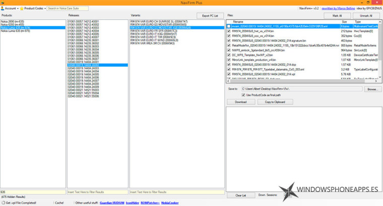The image size is (383, 206).
Task: Click the Product Codes star icon
Action: (22, 8)
